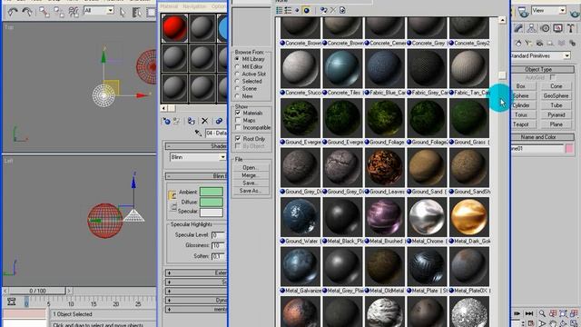Image resolution: width=581 pixels, height=327 pixels.
Task: Click Get Material icon in Material Editor
Action: [167, 121]
